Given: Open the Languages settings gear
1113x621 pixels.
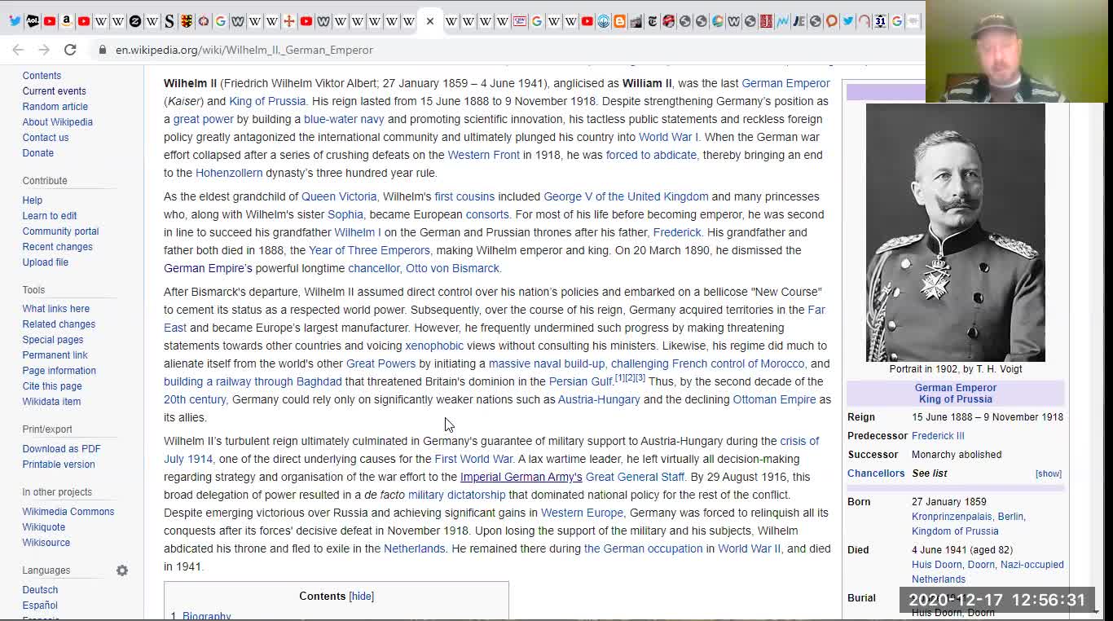Looking at the screenshot, I should (122, 570).
